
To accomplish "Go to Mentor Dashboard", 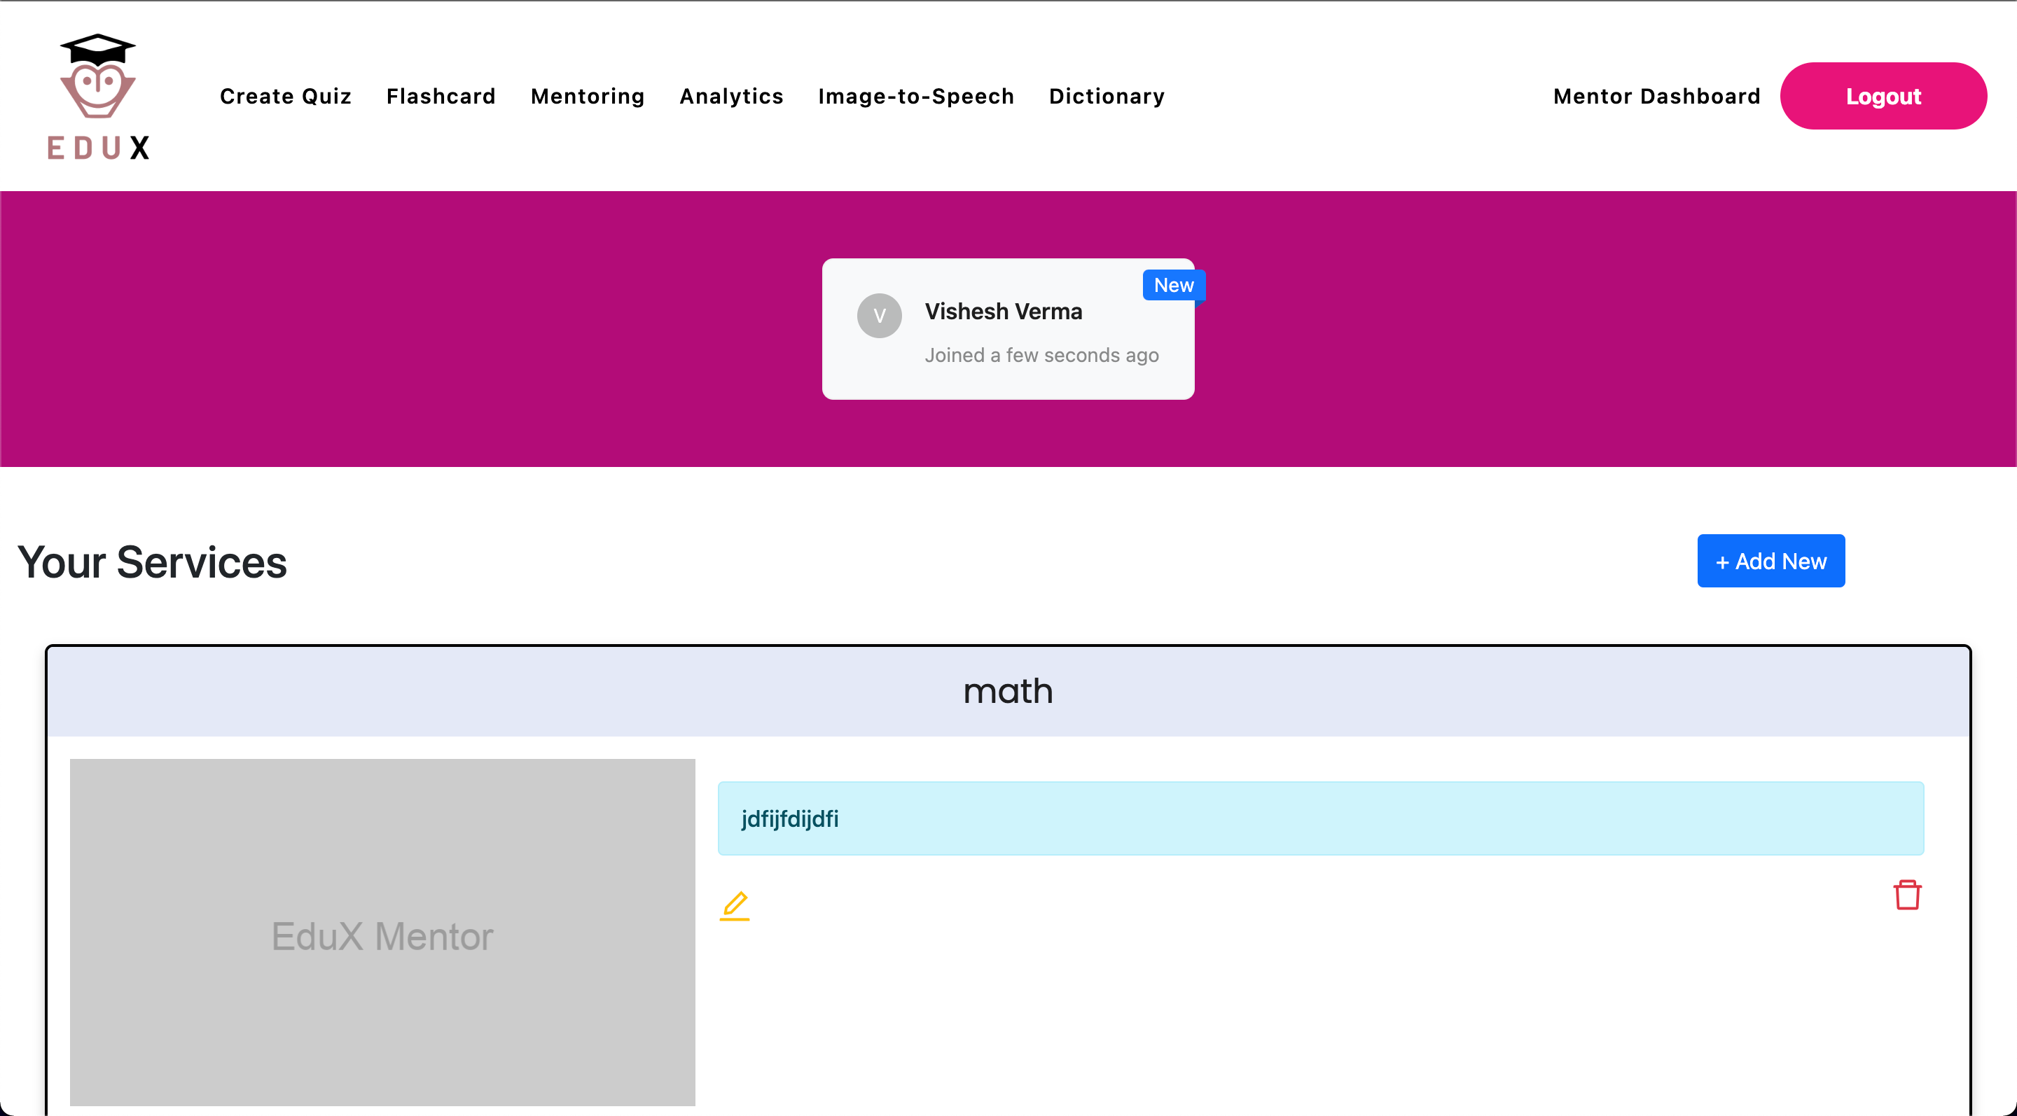I will pos(1656,96).
